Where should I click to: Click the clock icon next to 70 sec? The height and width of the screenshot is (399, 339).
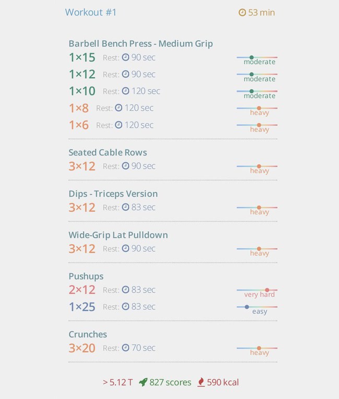125,347
